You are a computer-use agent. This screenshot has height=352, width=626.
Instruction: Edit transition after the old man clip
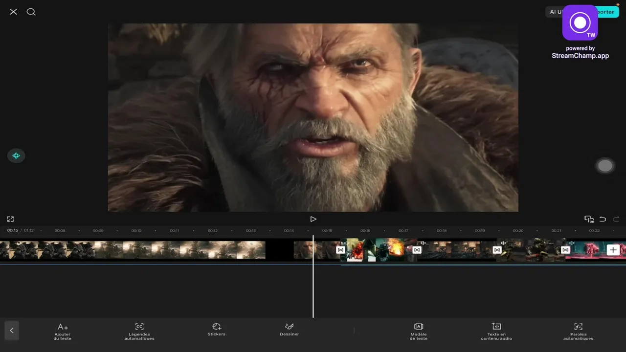click(x=340, y=250)
